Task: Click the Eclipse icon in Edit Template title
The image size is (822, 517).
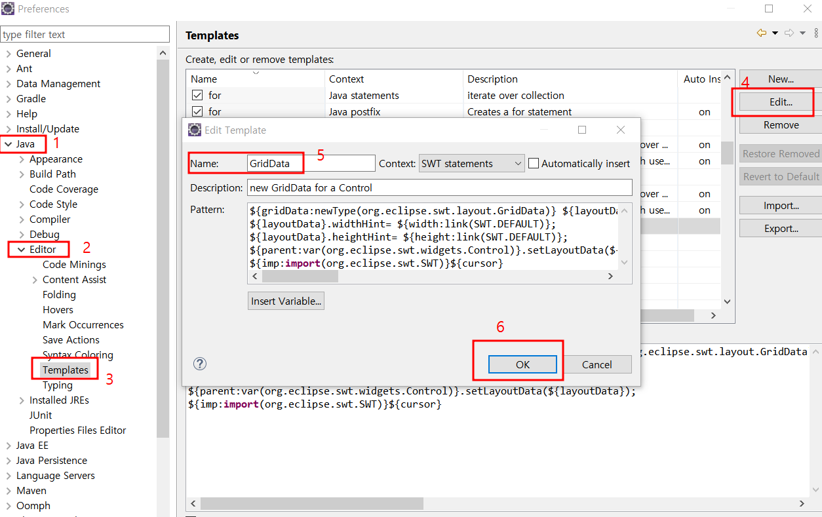Action: [x=195, y=130]
